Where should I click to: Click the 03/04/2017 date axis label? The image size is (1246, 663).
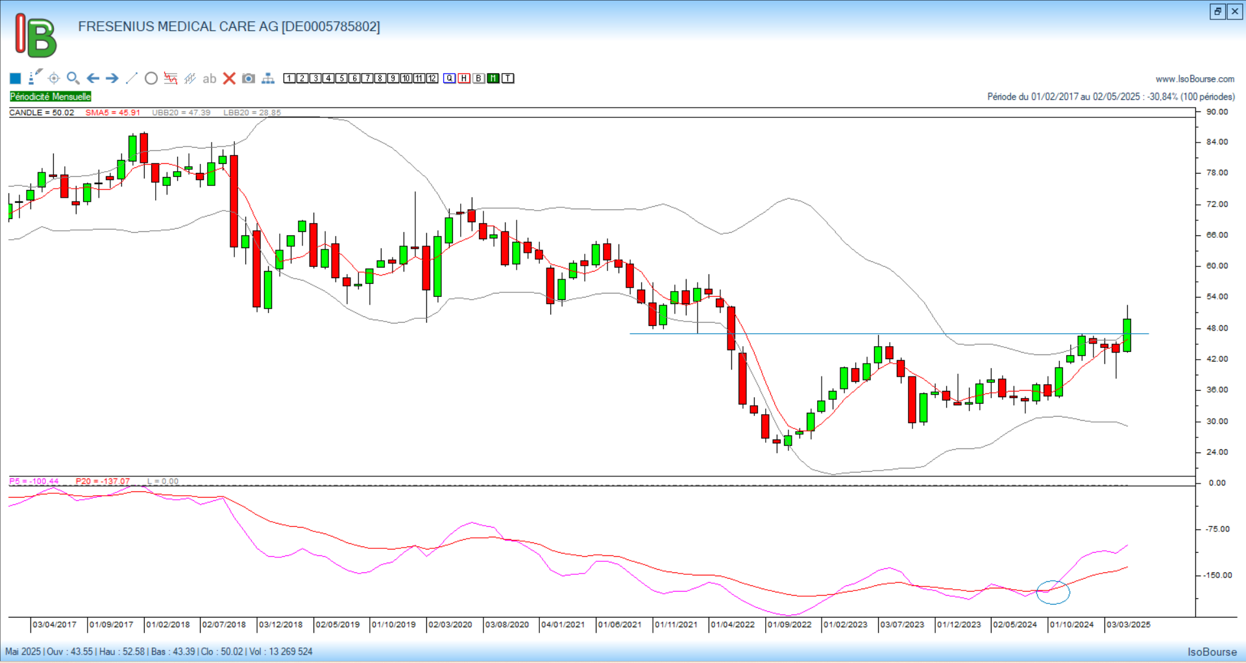55,625
